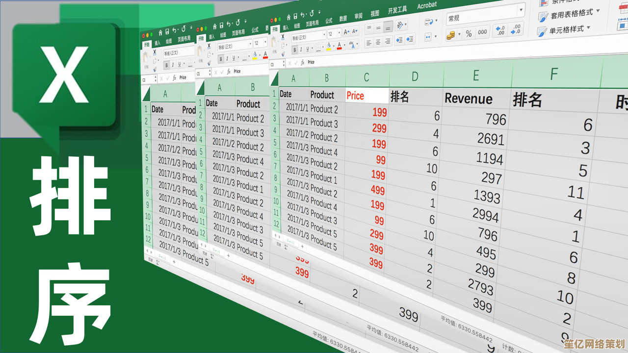Click the red font color button in the front window

(x=339, y=46)
